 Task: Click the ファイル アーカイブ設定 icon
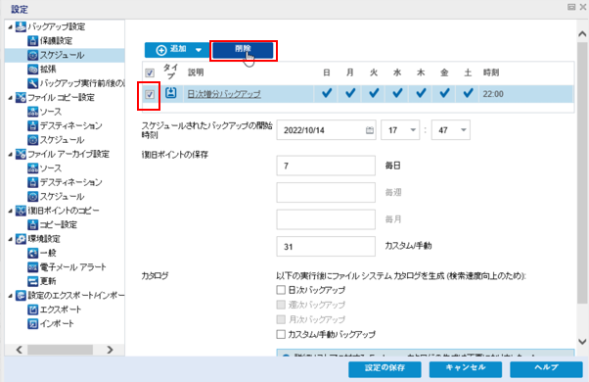[21, 154]
